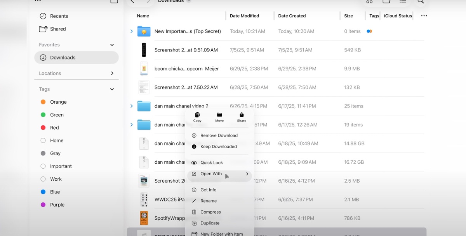The height and width of the screenshot is (236, 466).
Task: Select Downloads in Favorites
Action: click(77, 58)
